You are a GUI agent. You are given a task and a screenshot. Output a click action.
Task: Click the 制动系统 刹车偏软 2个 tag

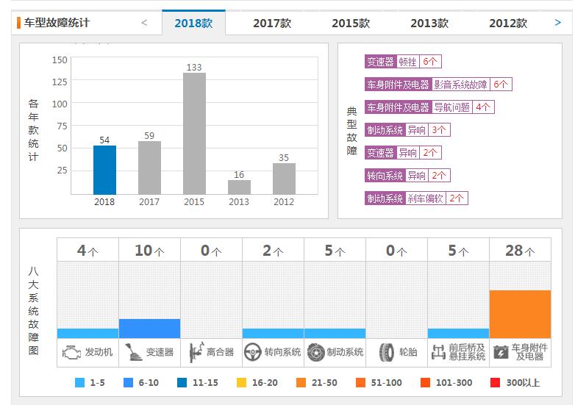(x=416, y=198)
